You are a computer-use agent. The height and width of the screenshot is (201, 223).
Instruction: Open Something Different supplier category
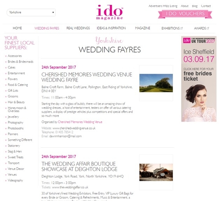[x=20, y=140]
